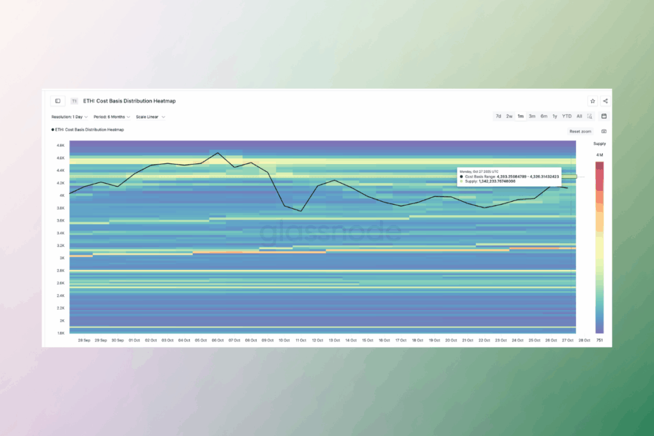Switch to the 3m time range
Viewport: 654px width, 436px height.
tap(532, 116)
